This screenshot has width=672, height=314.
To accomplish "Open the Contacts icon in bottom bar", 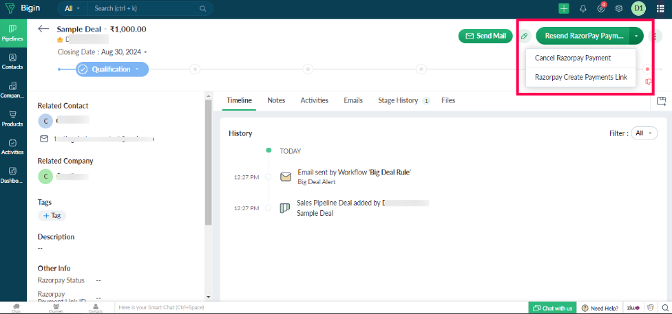I will coord(96,308).
